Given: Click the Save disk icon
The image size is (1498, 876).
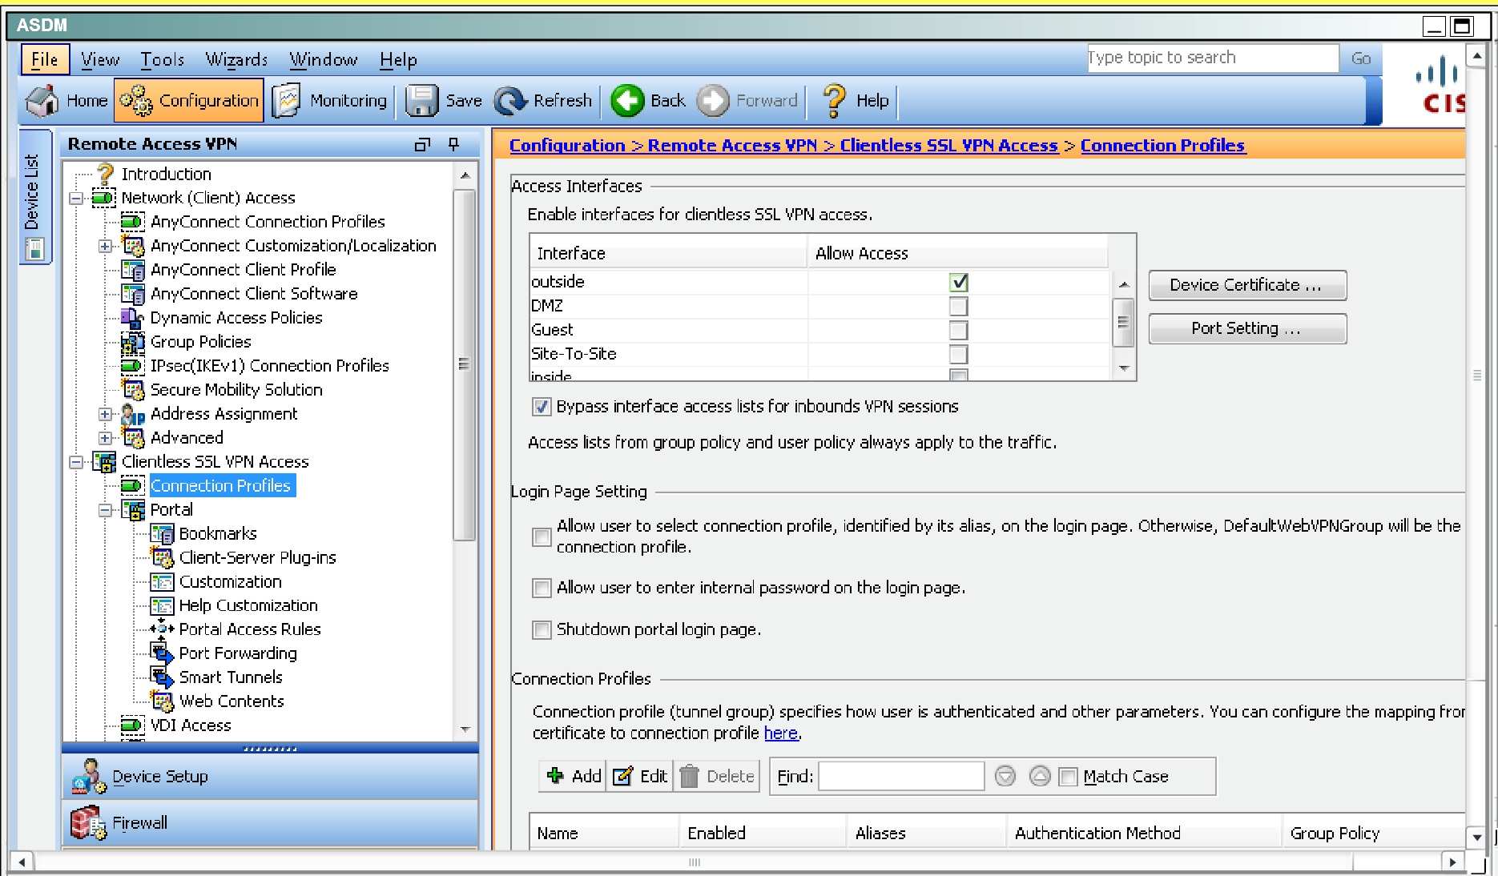Looking at the screenshot, I should (x=421, y=101).
